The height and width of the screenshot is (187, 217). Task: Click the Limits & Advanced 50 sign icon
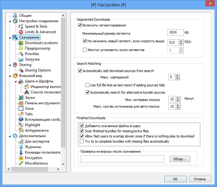pyautogui.click(x=21, y=32)
